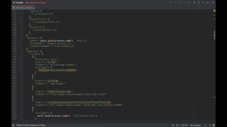Collapse the "rules" array fold marker
The image size is (227, 127).
click(22, 54)
